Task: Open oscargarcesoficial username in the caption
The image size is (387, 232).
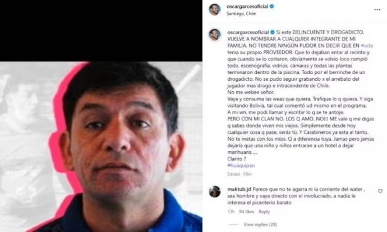Action: coord(248,33)
